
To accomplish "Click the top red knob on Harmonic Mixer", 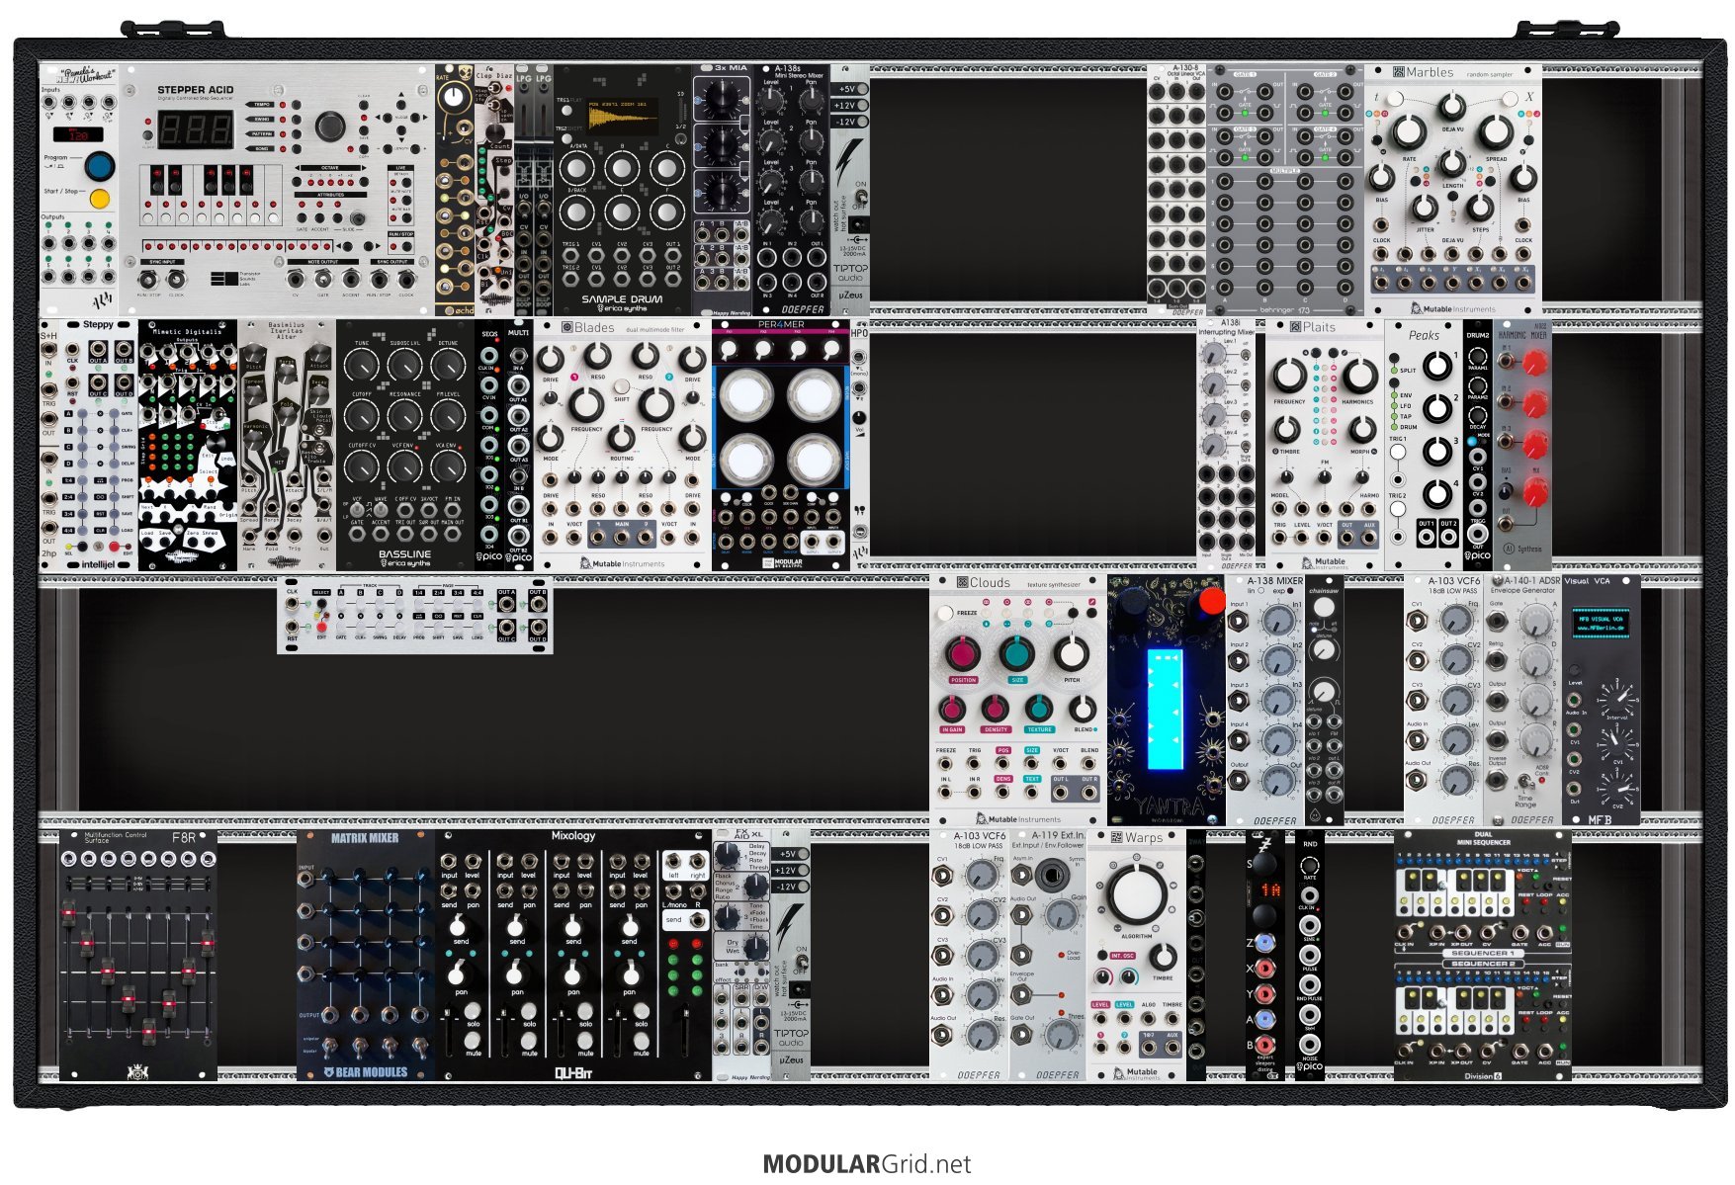I will point(1534,364).
